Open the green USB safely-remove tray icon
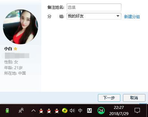The image size is (148, 117). tap(7, 111)
